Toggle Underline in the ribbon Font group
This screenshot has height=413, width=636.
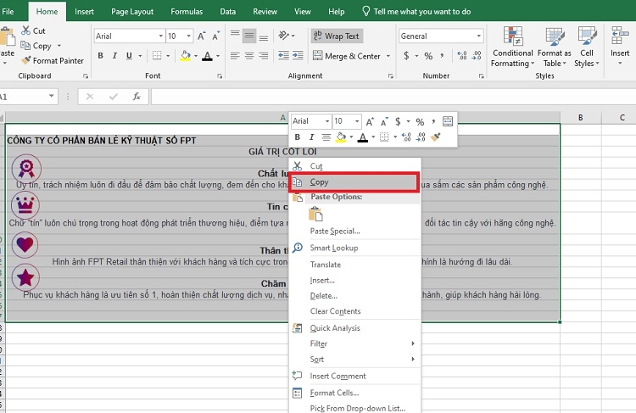click(x=129, y=56)
